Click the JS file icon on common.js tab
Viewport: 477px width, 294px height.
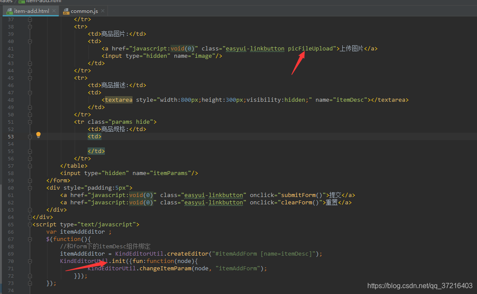pos(66,11)
